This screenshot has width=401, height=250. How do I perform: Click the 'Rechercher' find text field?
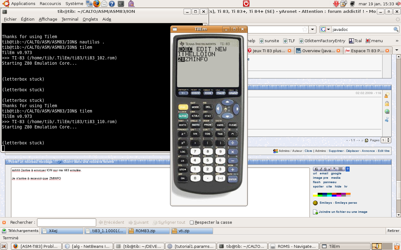(66, 222)
